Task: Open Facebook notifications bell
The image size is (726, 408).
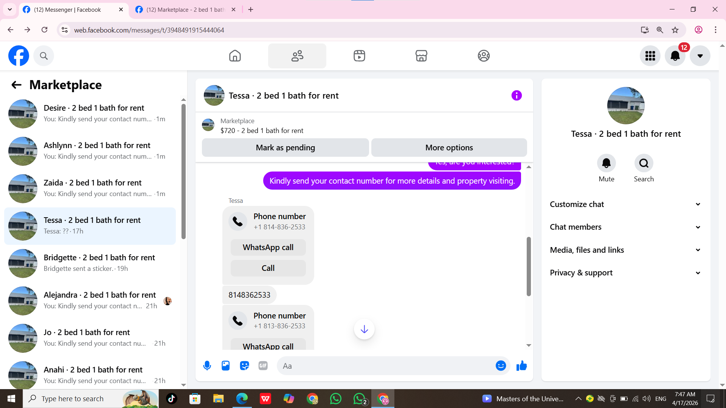Action: [675, 56]
